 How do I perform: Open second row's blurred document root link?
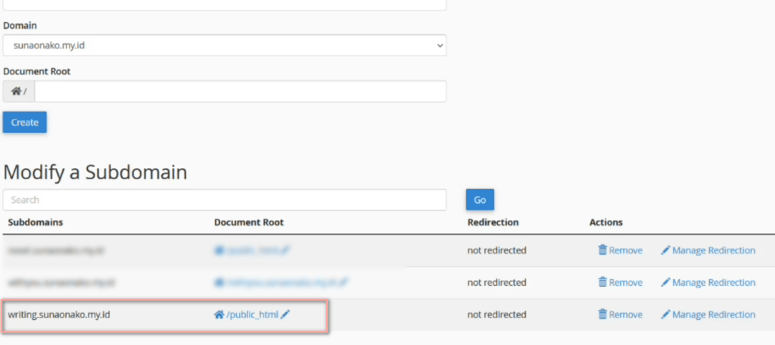point(280,282)
